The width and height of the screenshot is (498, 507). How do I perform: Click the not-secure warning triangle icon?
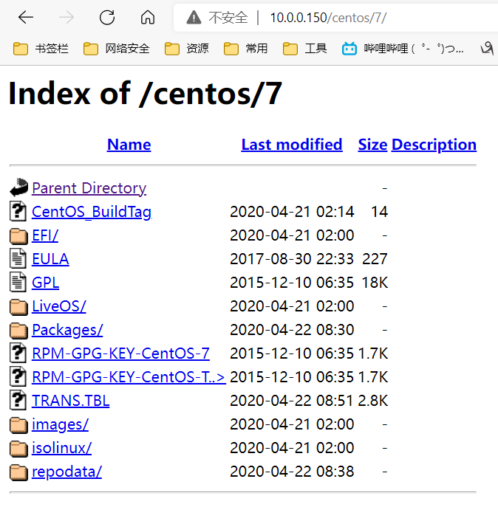click(194, 18)
